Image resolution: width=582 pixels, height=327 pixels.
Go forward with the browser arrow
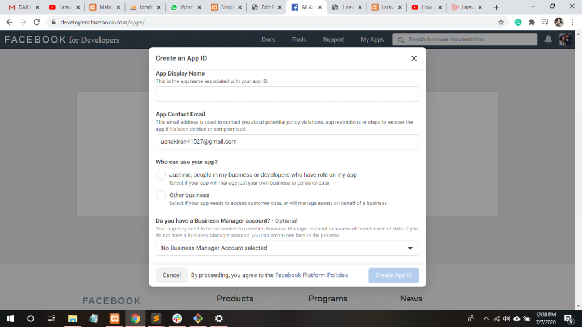click(23, 22)
